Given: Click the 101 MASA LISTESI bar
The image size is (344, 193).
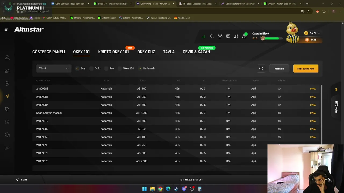Looking at the screenshot, I should (x=191, y=180).
